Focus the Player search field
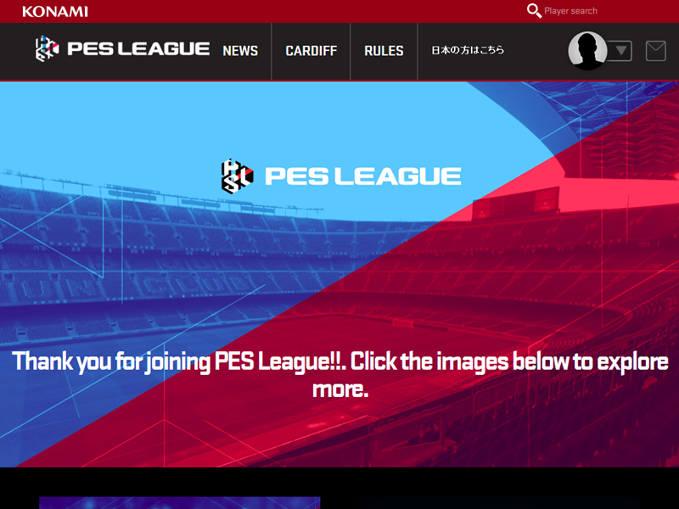Viewport: 679px width, 509px height. pyautogui.click(x=570, y=11)
